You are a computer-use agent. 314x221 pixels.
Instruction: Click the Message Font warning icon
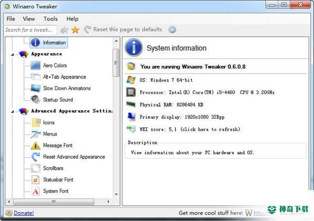(36, 146)
